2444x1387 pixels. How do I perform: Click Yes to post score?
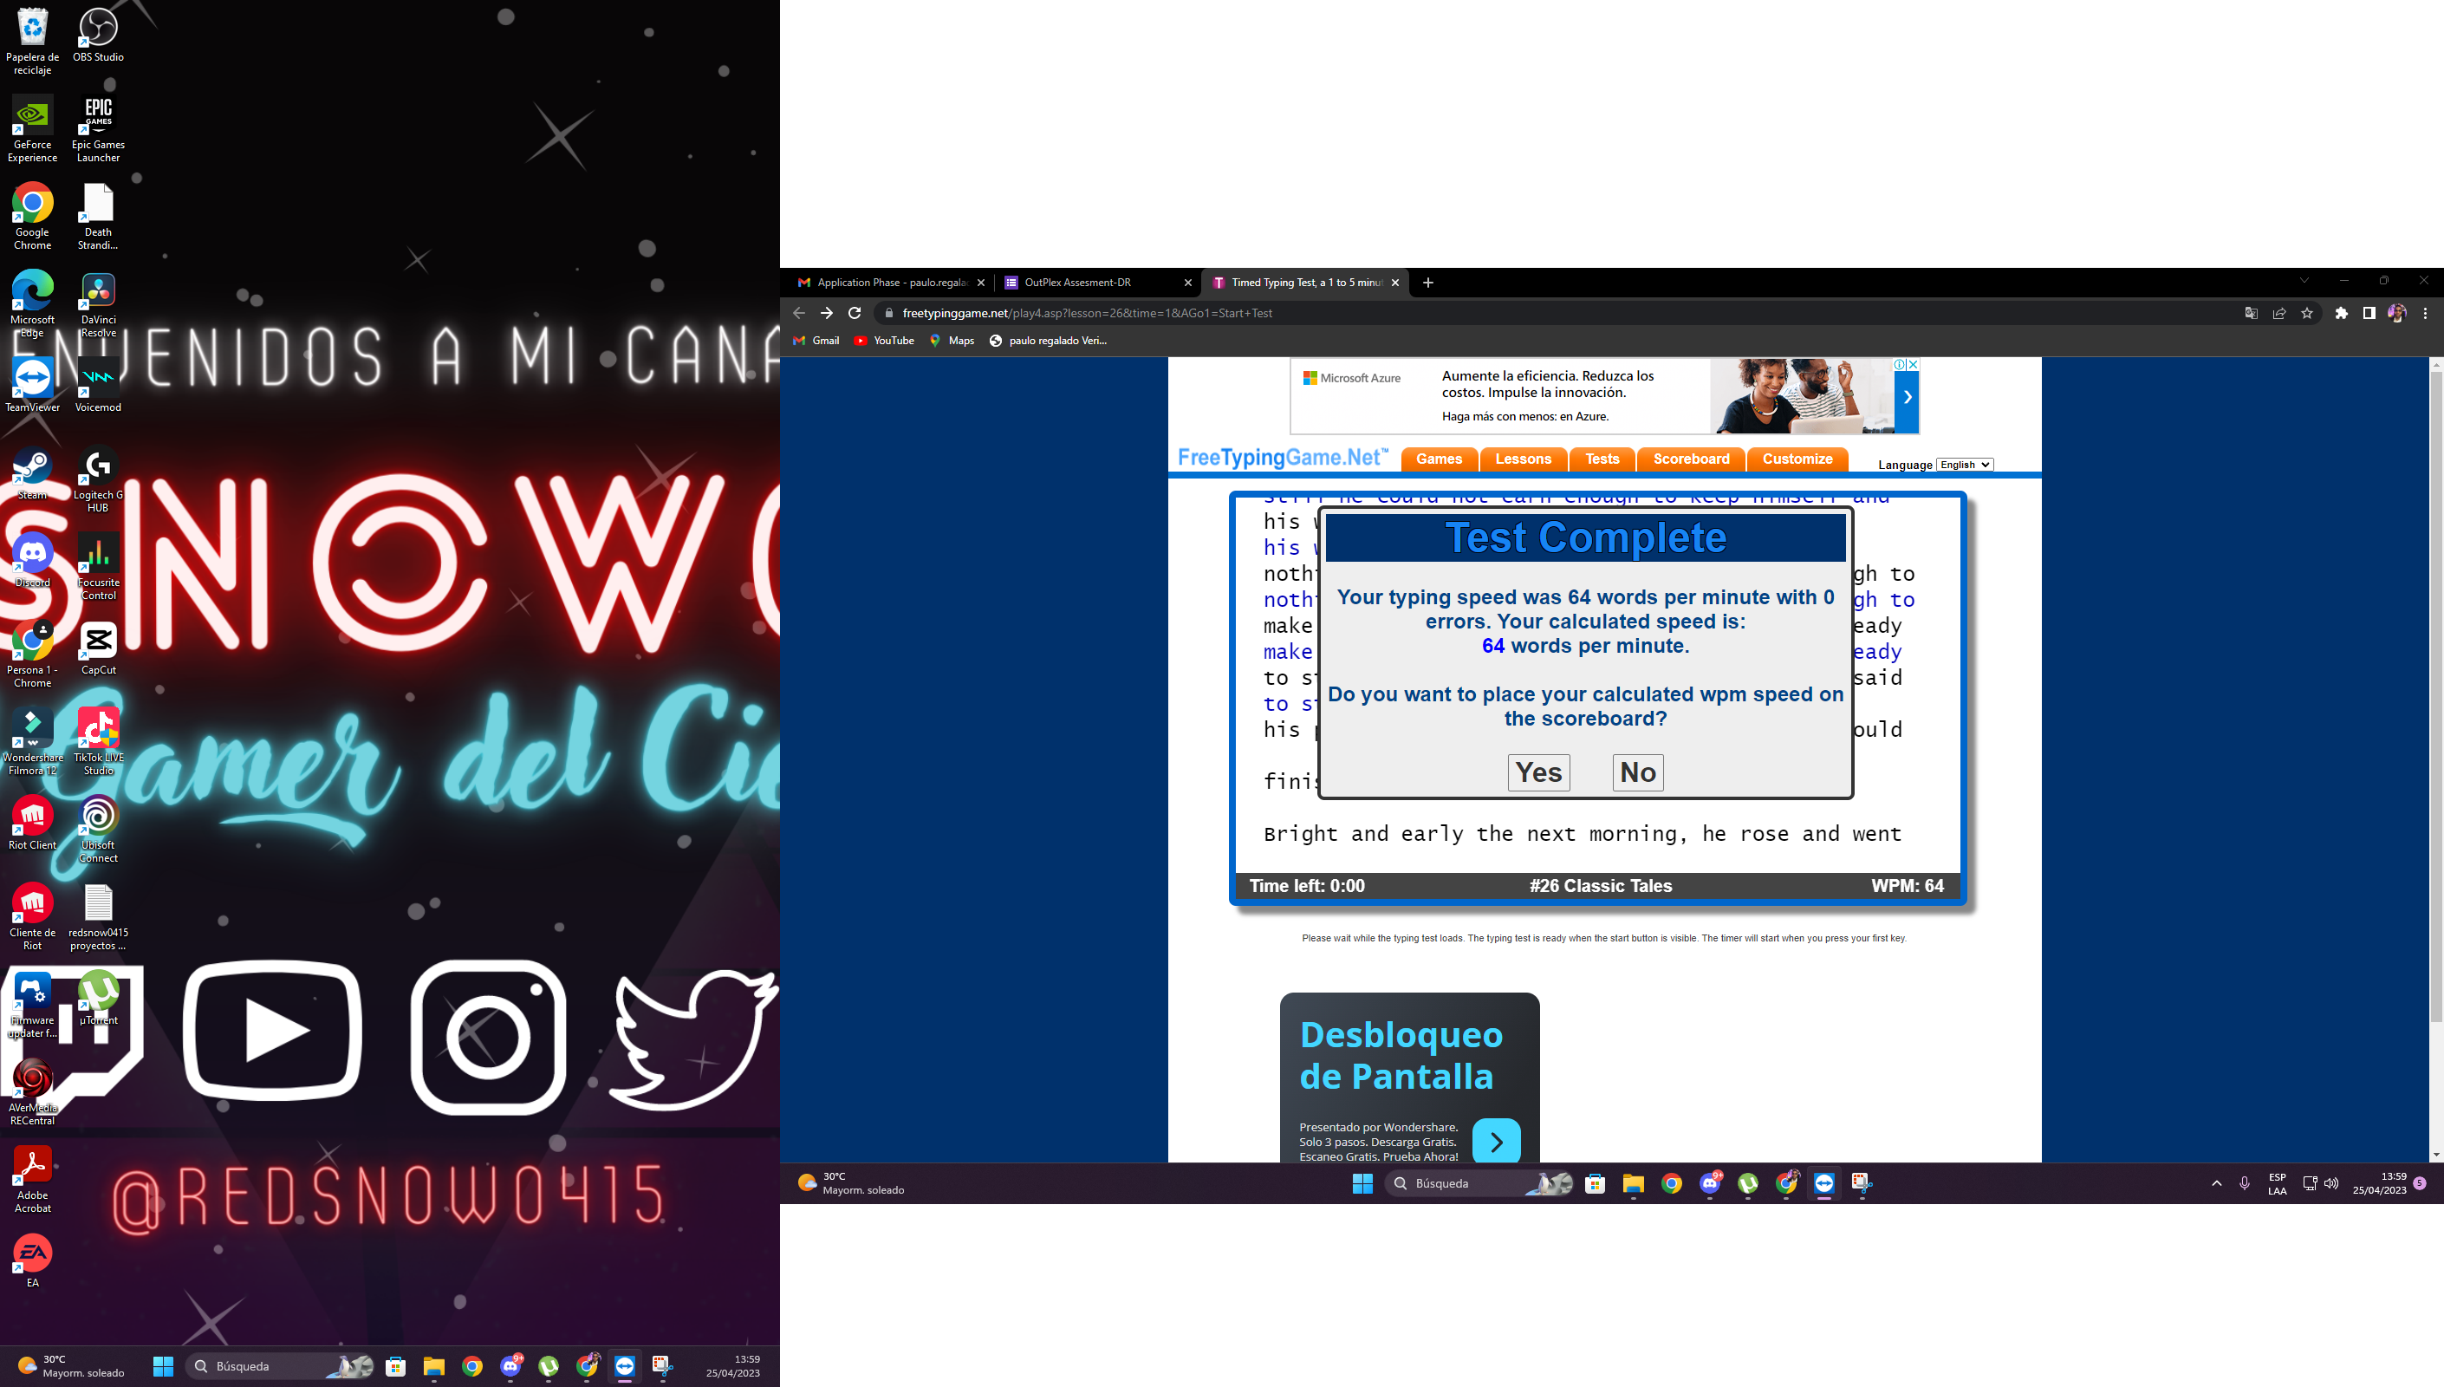[1538, 772]
